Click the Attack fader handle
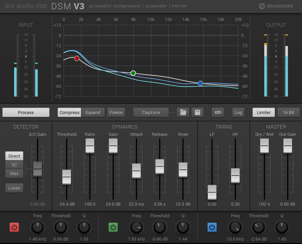The height and width of the screenshot is (244, 302). tap(136, 171)
